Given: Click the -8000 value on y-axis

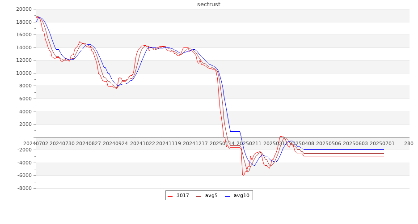Looking at the screenshot, I should click(x=24, y=188).
